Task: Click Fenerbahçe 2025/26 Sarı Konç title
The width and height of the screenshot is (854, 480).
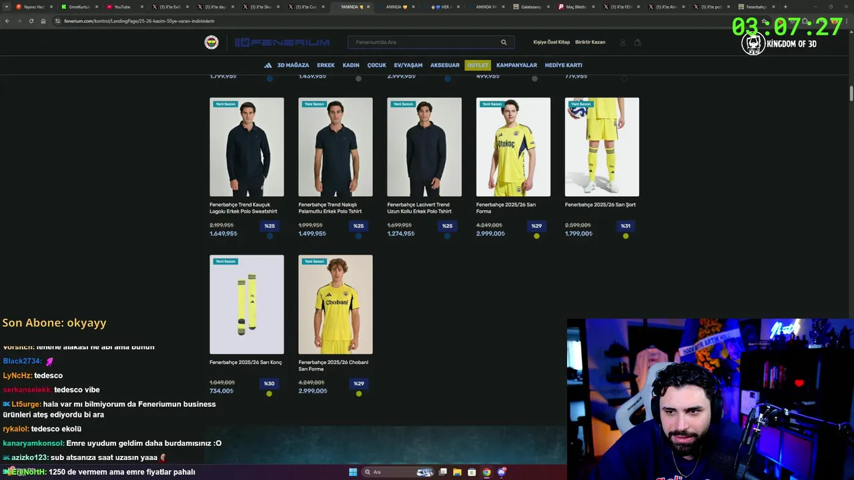Action: [x=246, y=362]
